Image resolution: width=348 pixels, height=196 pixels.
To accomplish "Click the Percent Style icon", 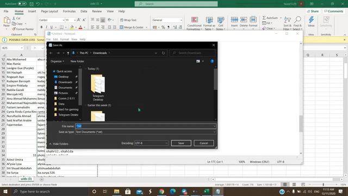I will click(x=163, y=27).
